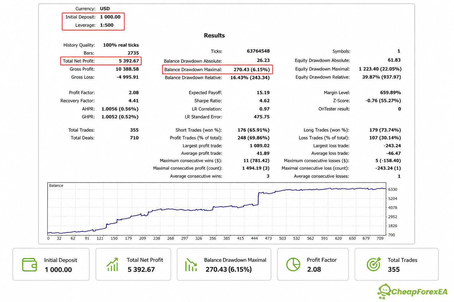Image resolution: width=454 pixels, height=302 pixels.
Task: Select the Gross Loss value -4 995.91
Action: point(127,77)
